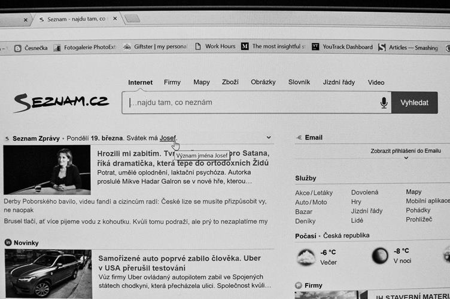
Task: Select the Zboží search tab
Action: (x=230, y=82)
